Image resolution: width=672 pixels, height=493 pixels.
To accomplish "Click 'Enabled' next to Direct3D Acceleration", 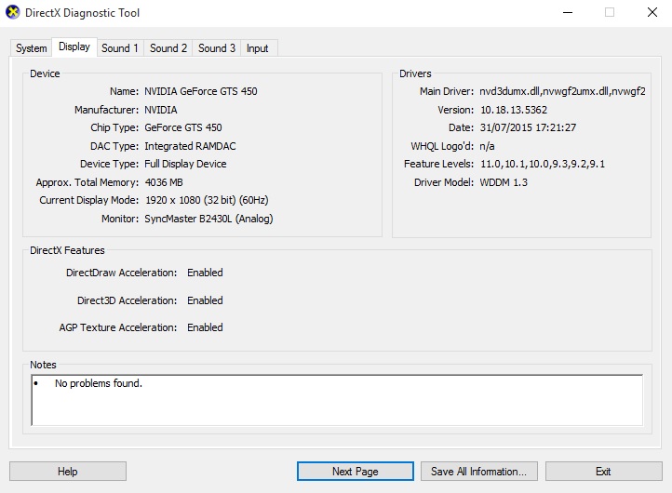I will click(205, 300).
